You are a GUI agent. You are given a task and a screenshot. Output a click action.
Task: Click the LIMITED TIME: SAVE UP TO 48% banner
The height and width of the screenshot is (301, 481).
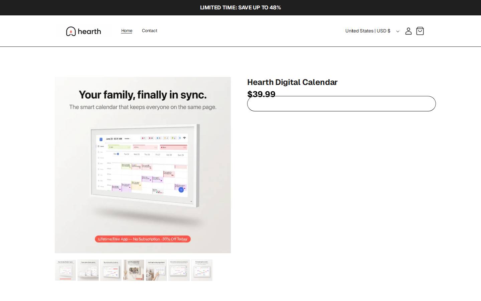pos(240,8)
